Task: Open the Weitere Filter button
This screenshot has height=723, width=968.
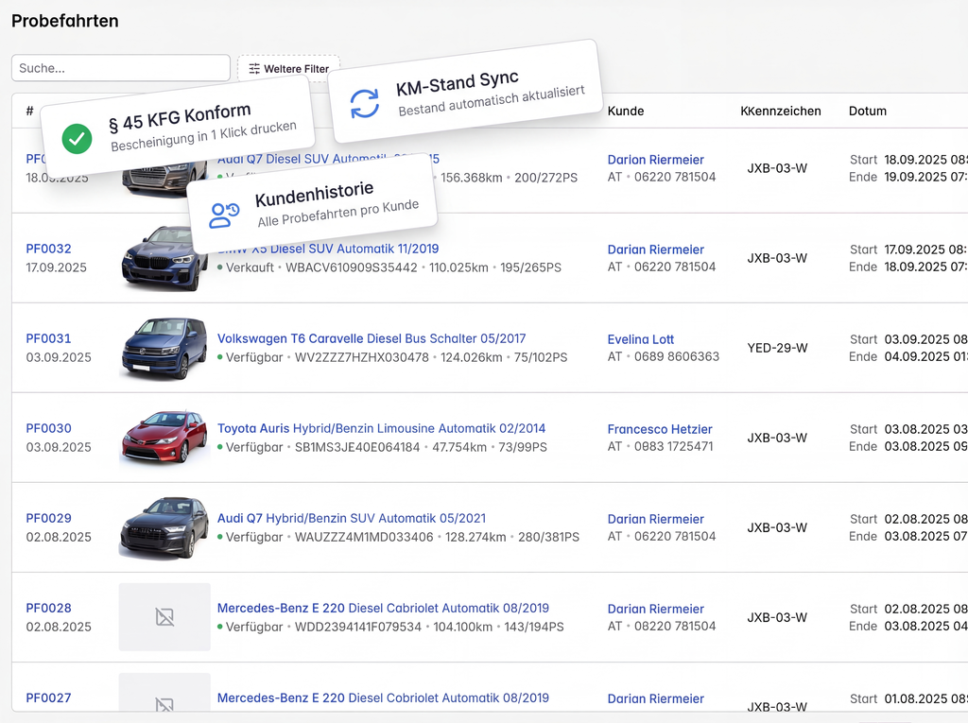Action: tap(288, 68)
